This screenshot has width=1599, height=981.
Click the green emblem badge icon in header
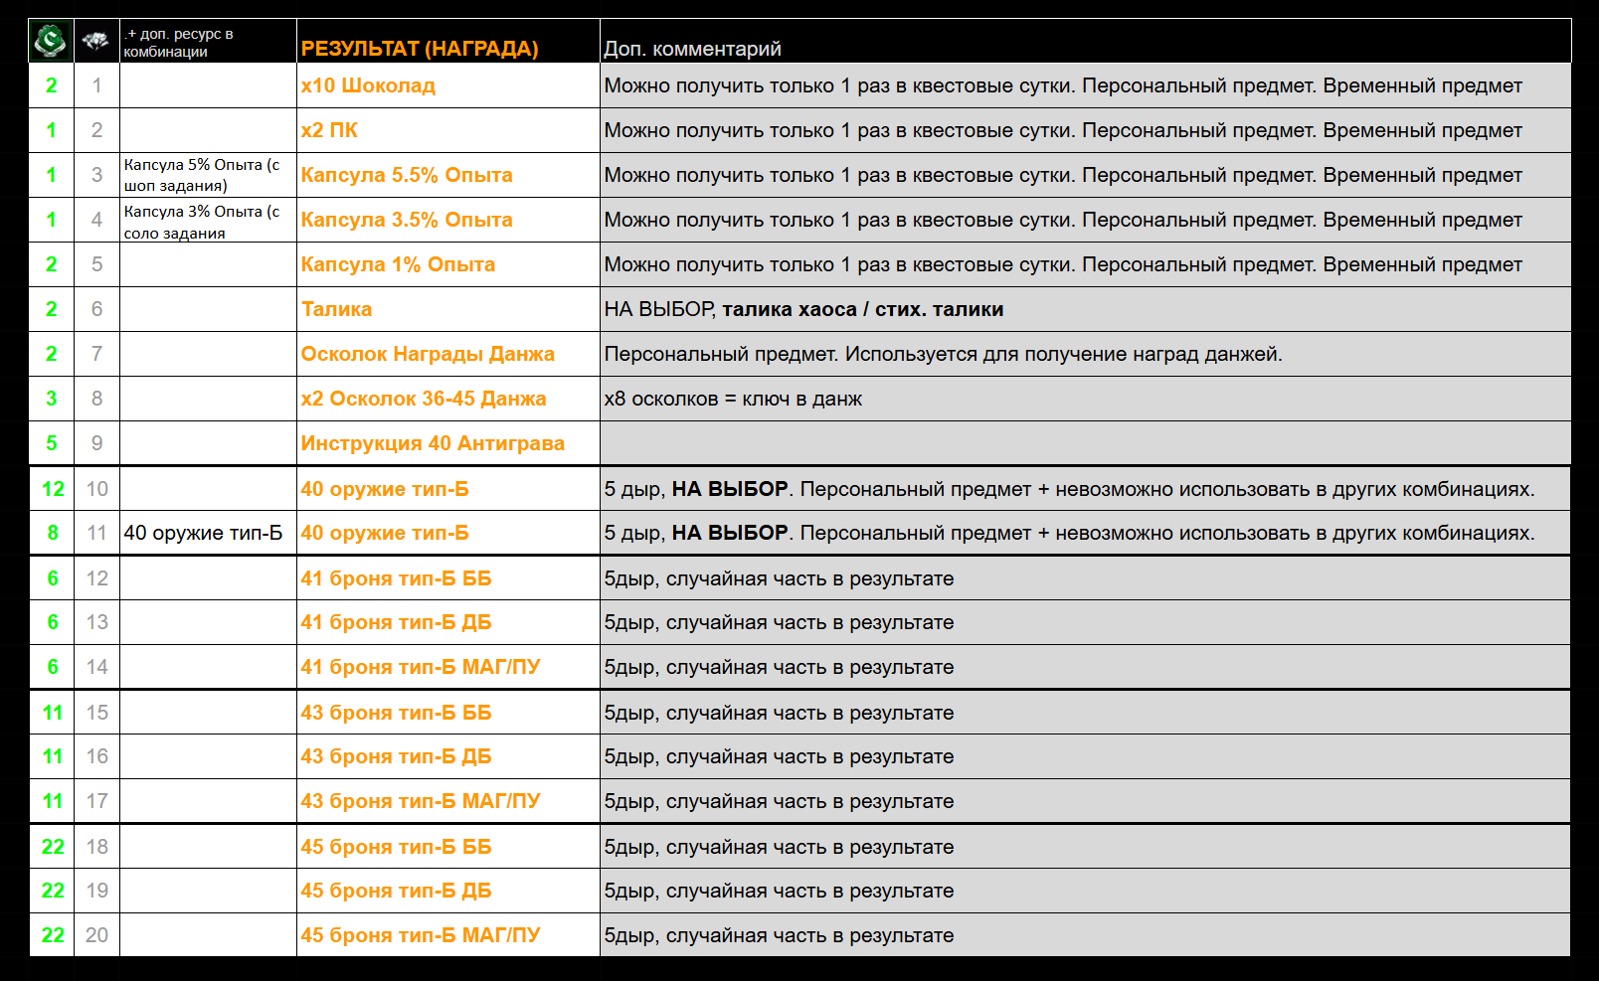[x=51, y=41]
